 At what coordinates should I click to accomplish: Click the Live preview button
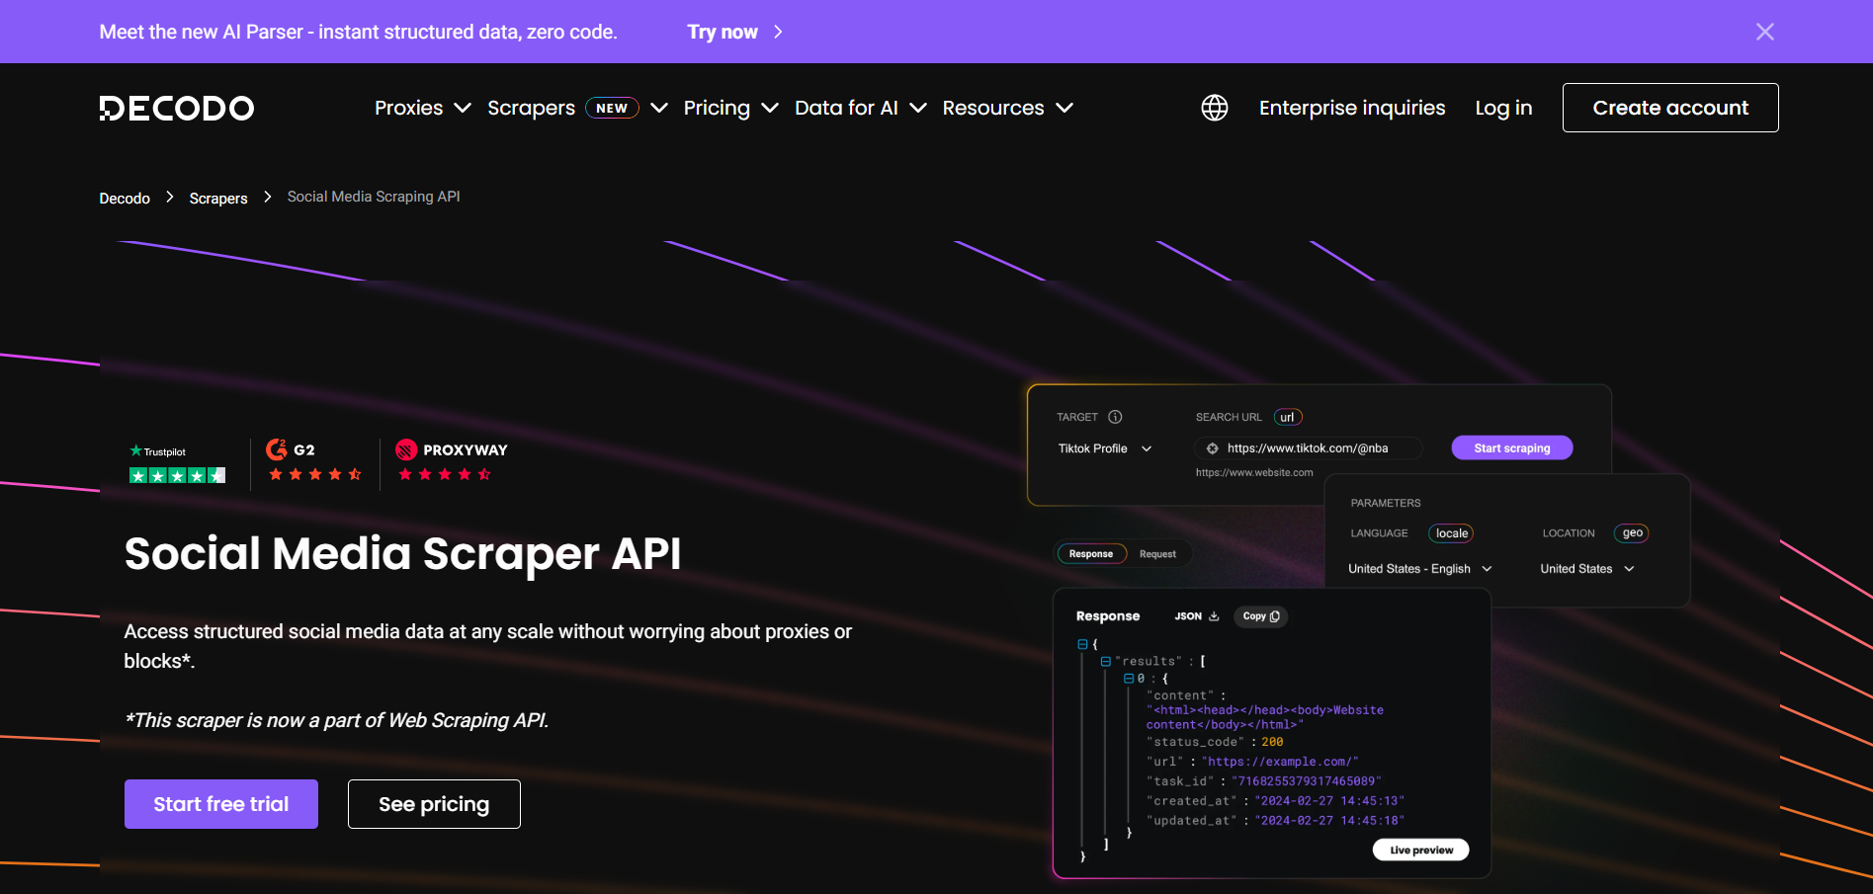1421,851
